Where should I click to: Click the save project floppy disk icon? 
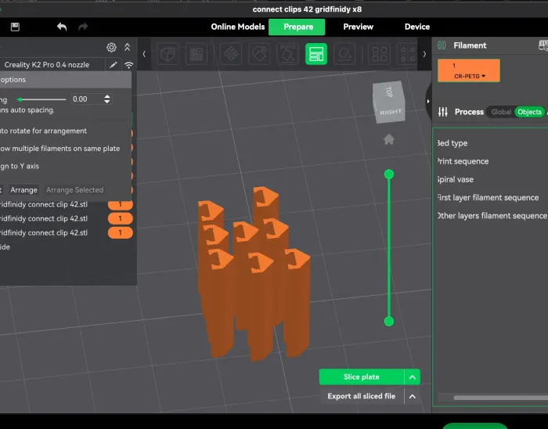pyautogui.click(x=15, y=27)
